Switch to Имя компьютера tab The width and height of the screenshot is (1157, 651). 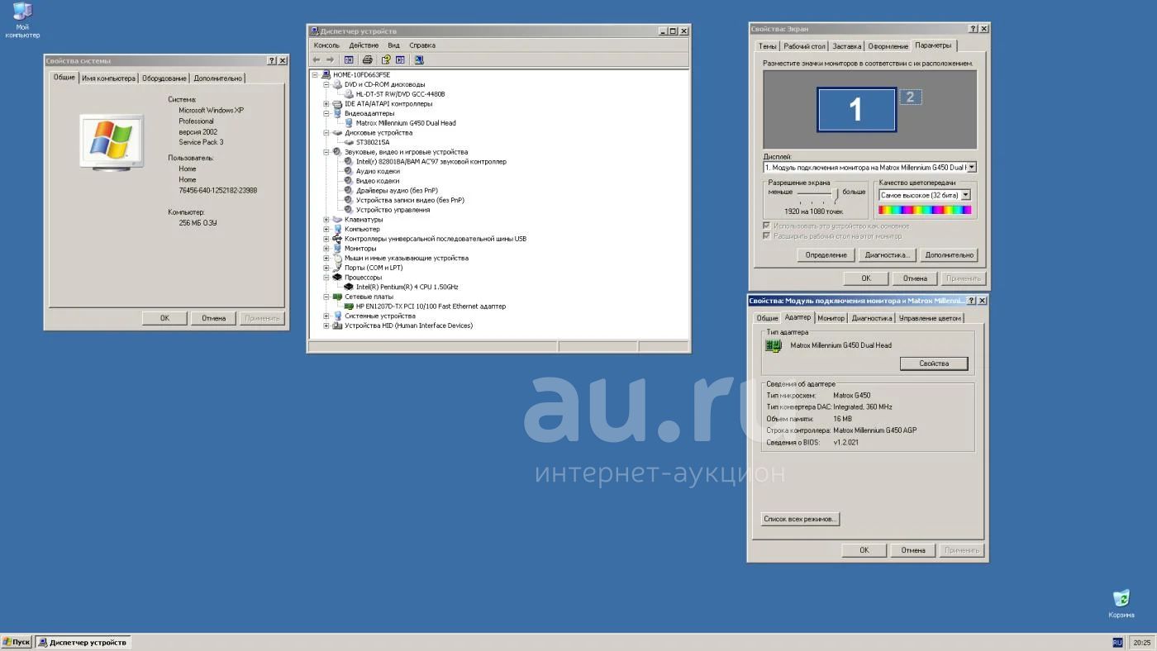pos(108,78)
